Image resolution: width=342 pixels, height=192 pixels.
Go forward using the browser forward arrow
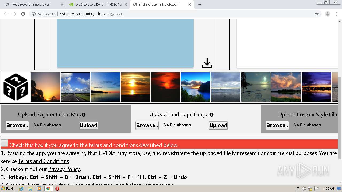[14, 14]
